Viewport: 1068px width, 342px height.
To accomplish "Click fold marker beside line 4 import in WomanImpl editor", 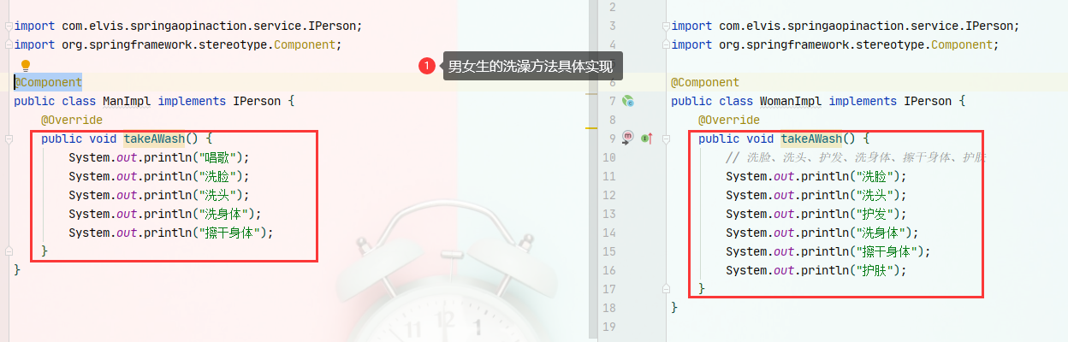I will click(666, 45).
